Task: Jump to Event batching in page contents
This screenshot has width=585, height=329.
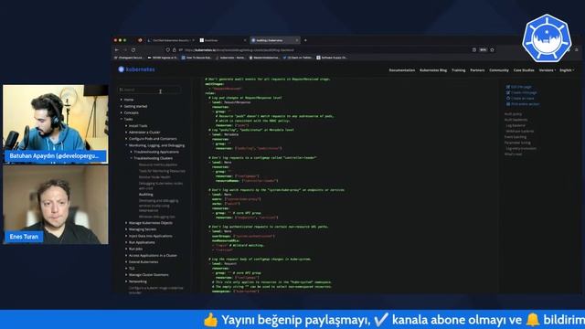Action: [x=516, y=137]
